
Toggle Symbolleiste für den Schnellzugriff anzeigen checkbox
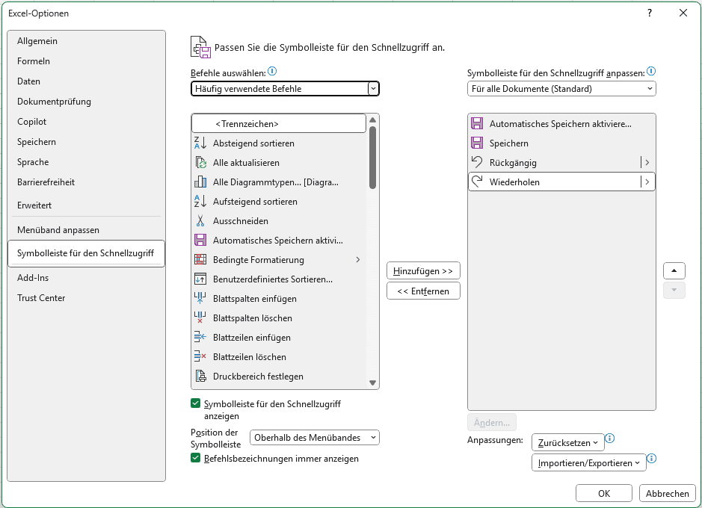coord(195,403)
